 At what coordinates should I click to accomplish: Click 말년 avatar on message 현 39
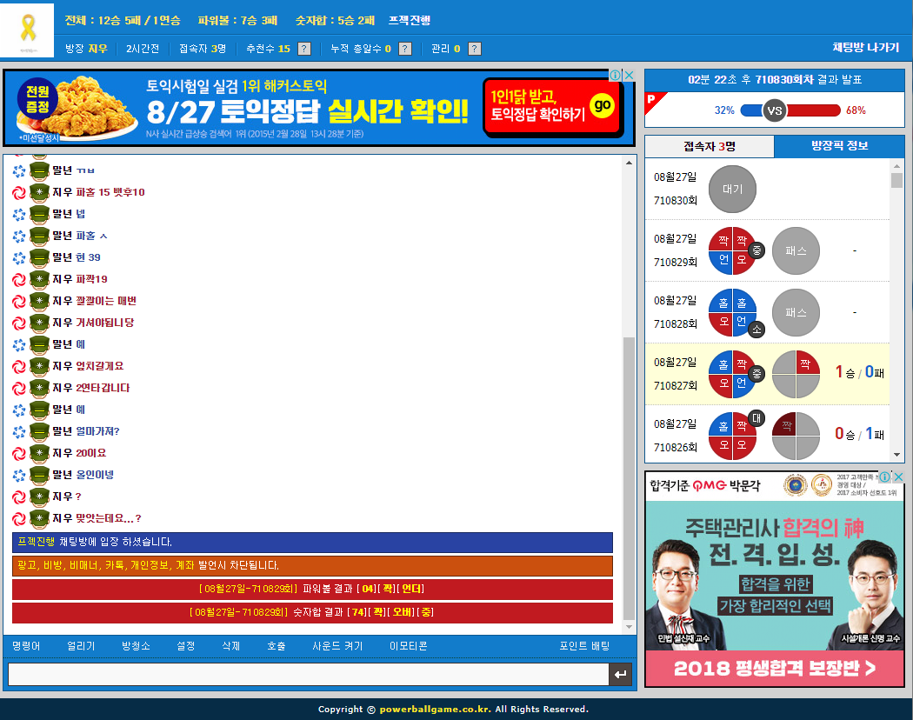click(39, 257)
